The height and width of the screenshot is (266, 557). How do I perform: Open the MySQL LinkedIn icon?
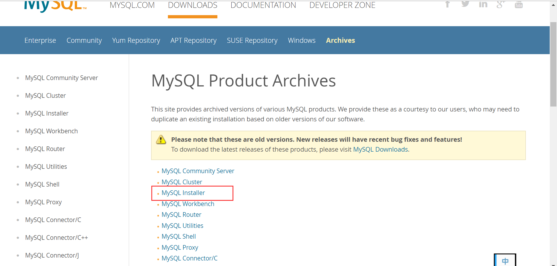pyautogui.click(x=483, y=4)
